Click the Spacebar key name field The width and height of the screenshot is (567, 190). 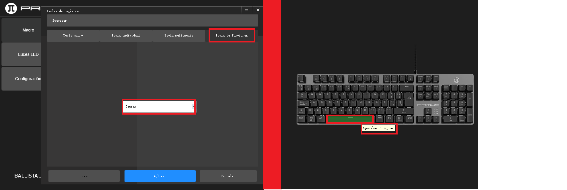152,21
